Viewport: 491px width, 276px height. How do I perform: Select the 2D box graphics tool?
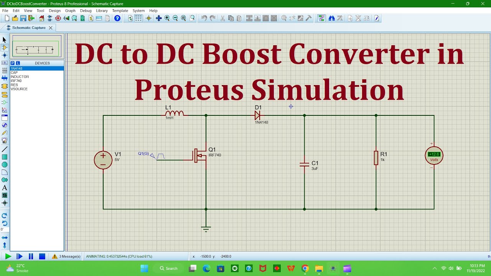pyautogui.click(x=5, y=157)
